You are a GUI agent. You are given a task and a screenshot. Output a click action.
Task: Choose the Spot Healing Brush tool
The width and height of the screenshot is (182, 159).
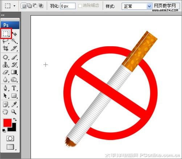(5, 57)
